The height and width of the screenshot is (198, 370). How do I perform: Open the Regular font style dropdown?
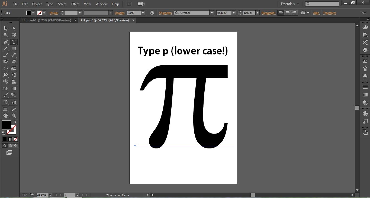click(233, 13)
